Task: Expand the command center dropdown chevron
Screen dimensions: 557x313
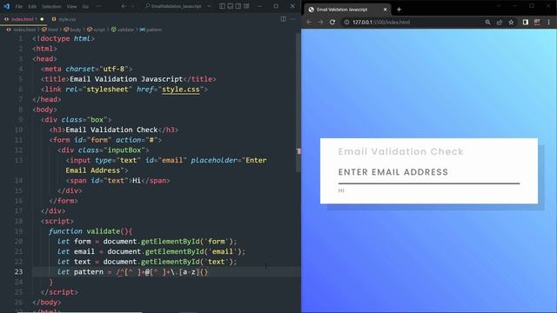Action: [209, 6]
